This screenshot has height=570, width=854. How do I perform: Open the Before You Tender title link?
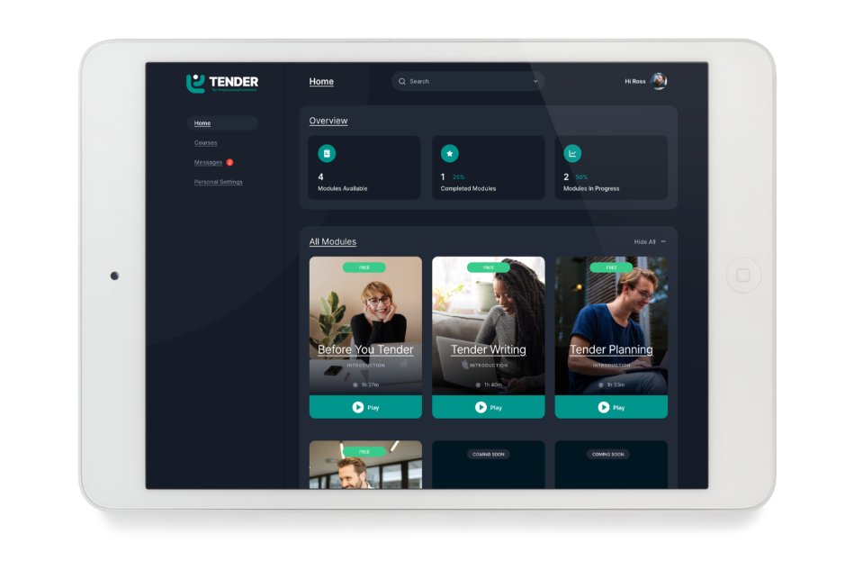pyautogui.click(x=365, y=349)
